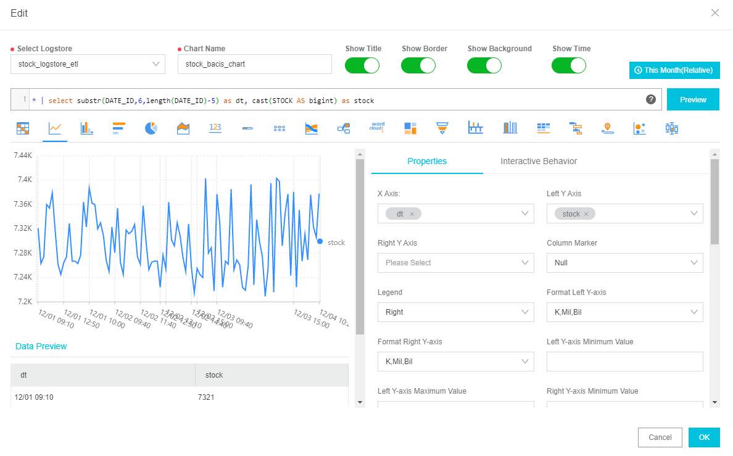The height and width of the screenshot is (456, 733).
Task: Click the properties panel vertical scrollbar
Action: pyautogui.click(x=714, y=202)
